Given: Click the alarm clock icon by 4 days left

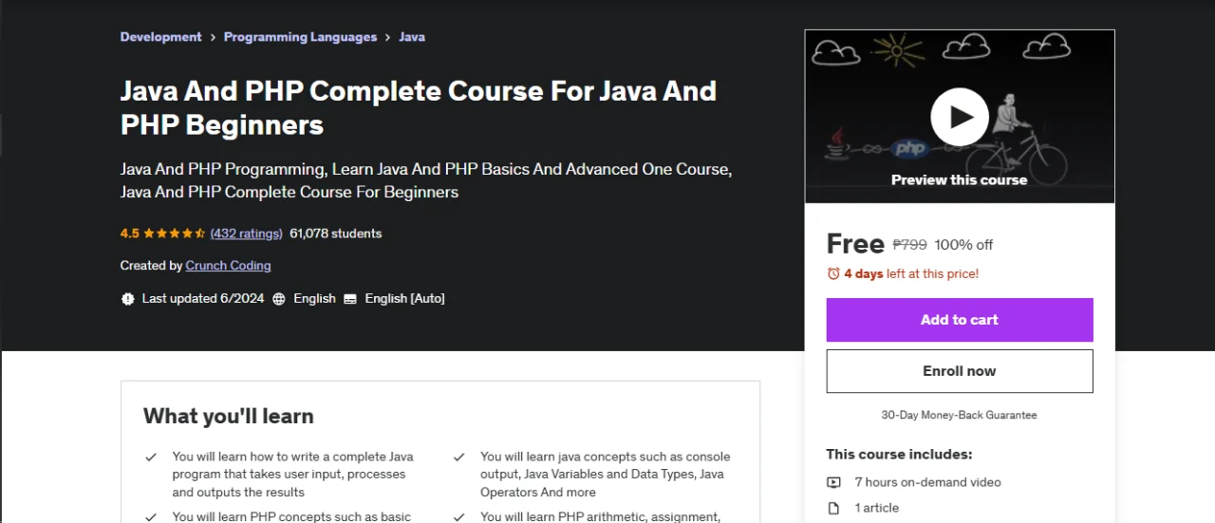Looking at the screenshot, I should tap(833, 273).
